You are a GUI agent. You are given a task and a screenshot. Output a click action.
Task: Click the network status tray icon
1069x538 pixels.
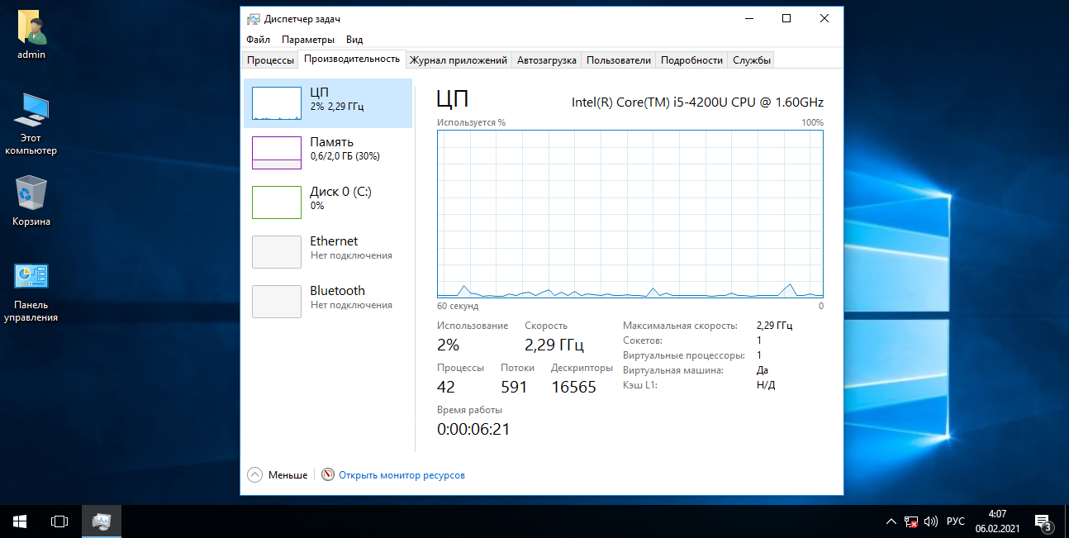911,521
